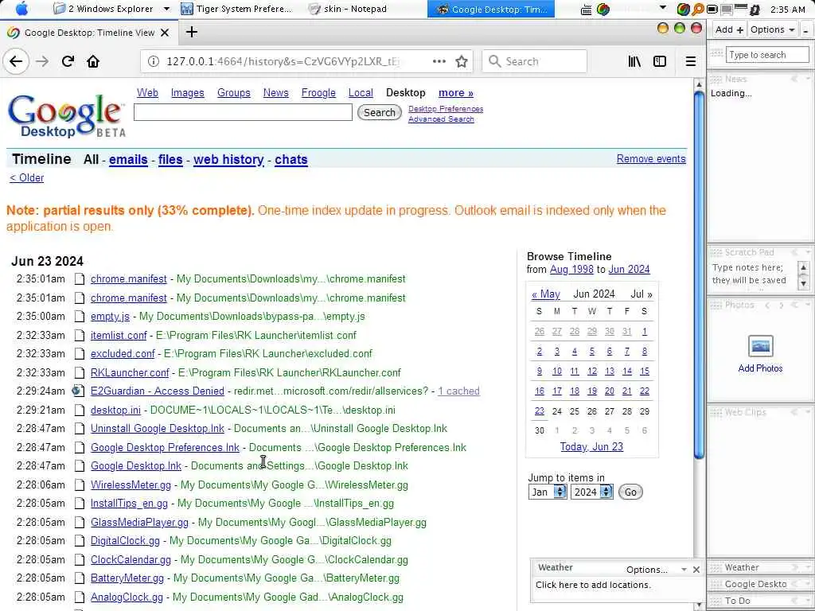Screen dimensions: 815x611
Task: Click Remove events link
Action: [651, 158]
